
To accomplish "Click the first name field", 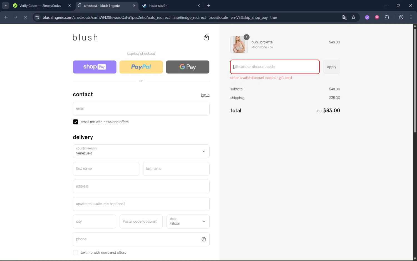I will 106,169.
